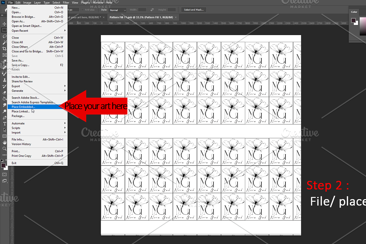
Task: Choose Place Embedded from File menu
Action: point(37,107)
